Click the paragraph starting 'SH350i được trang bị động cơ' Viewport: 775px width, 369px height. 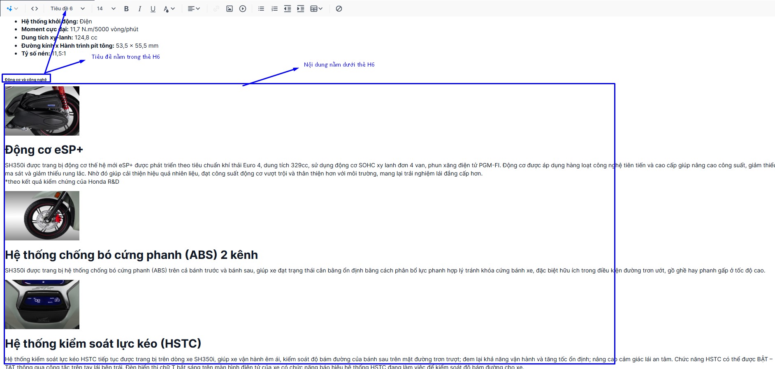(x=390, y=169)
